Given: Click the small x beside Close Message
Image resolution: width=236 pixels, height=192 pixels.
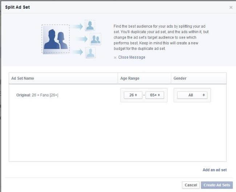Looking at the screenshot, I should [115, 57].
